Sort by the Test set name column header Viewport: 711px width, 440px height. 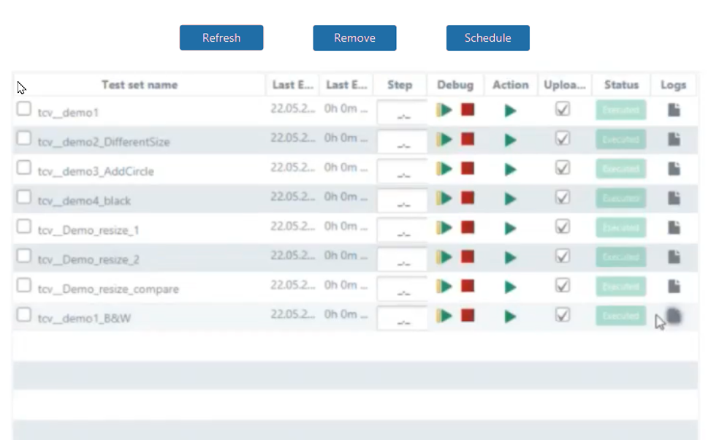click(x=139, y=85)
